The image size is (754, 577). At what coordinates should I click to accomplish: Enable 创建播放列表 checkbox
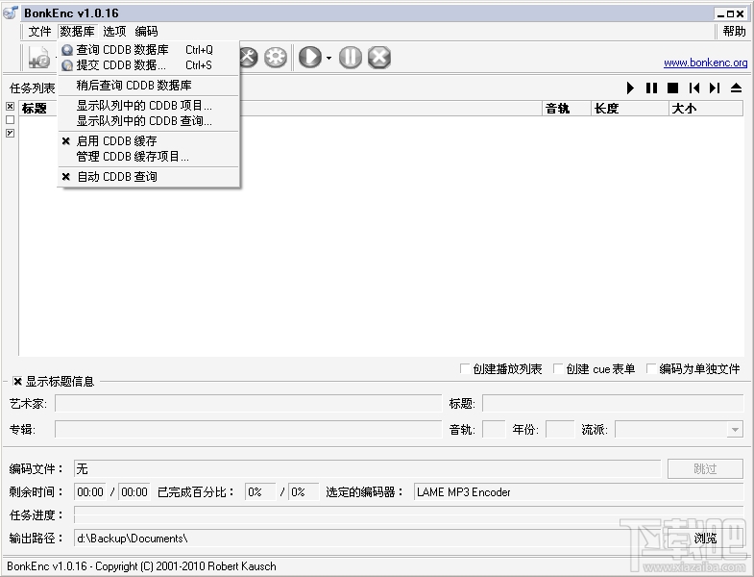pos(465,369)
